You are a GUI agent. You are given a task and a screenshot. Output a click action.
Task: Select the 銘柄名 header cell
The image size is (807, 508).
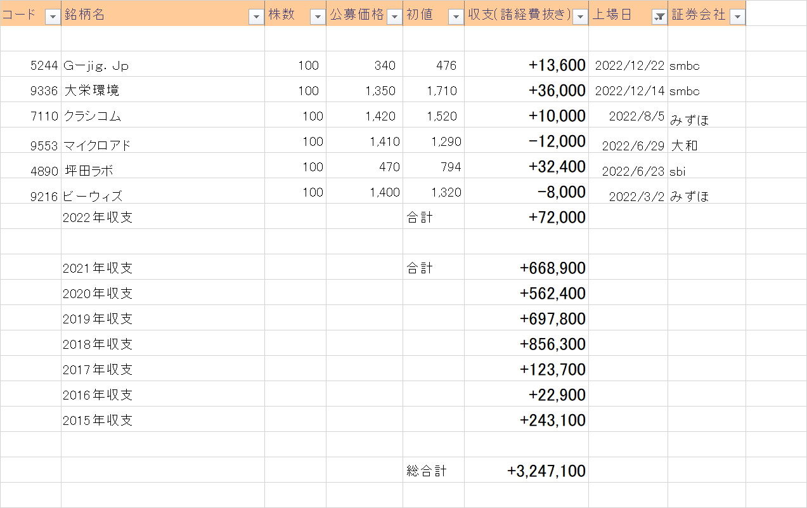click(x=163, y=13)
